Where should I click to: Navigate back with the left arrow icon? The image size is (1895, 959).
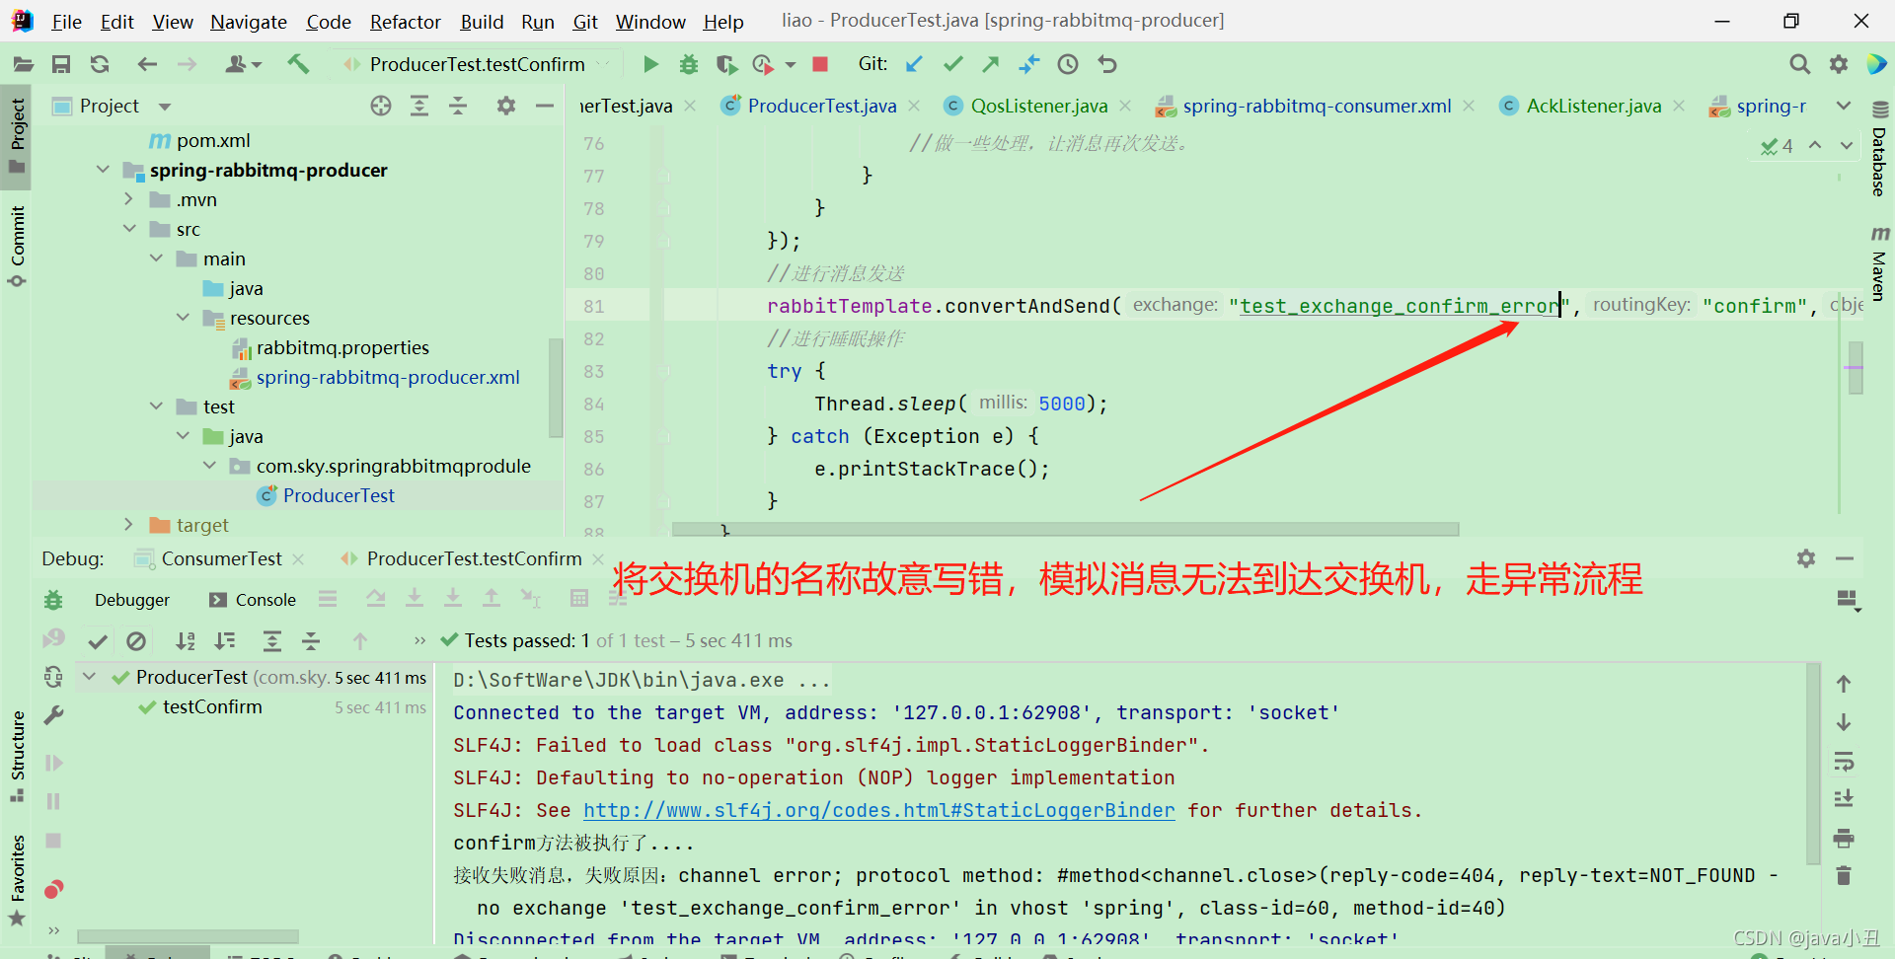tap(147, 64)
